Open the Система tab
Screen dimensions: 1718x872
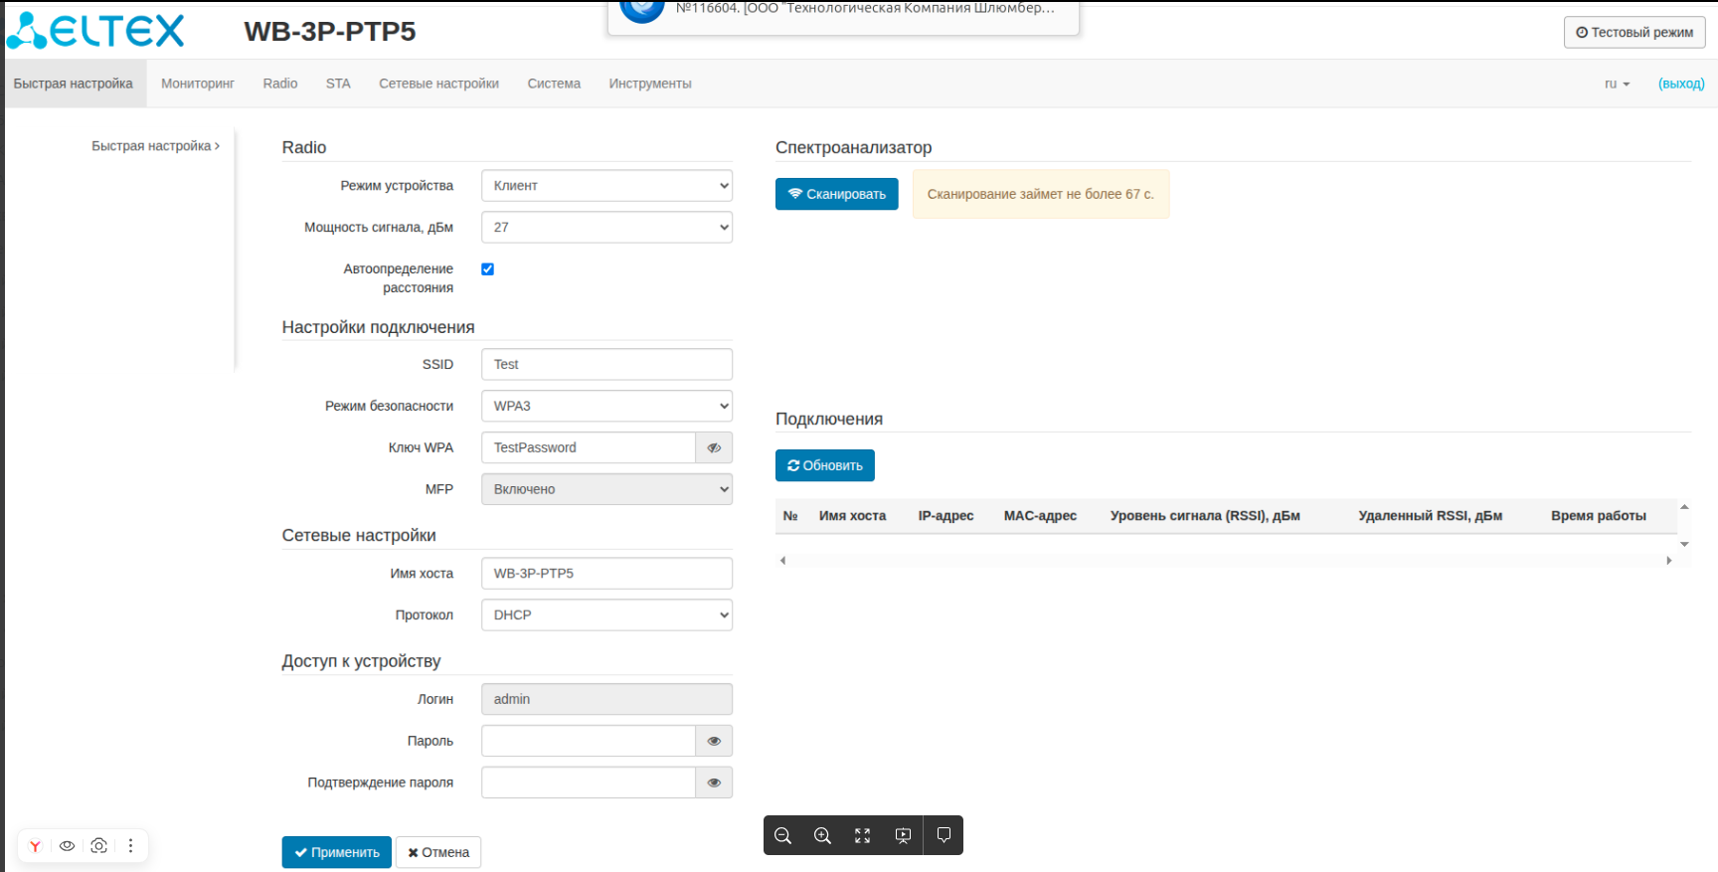(x=554, y=84)
